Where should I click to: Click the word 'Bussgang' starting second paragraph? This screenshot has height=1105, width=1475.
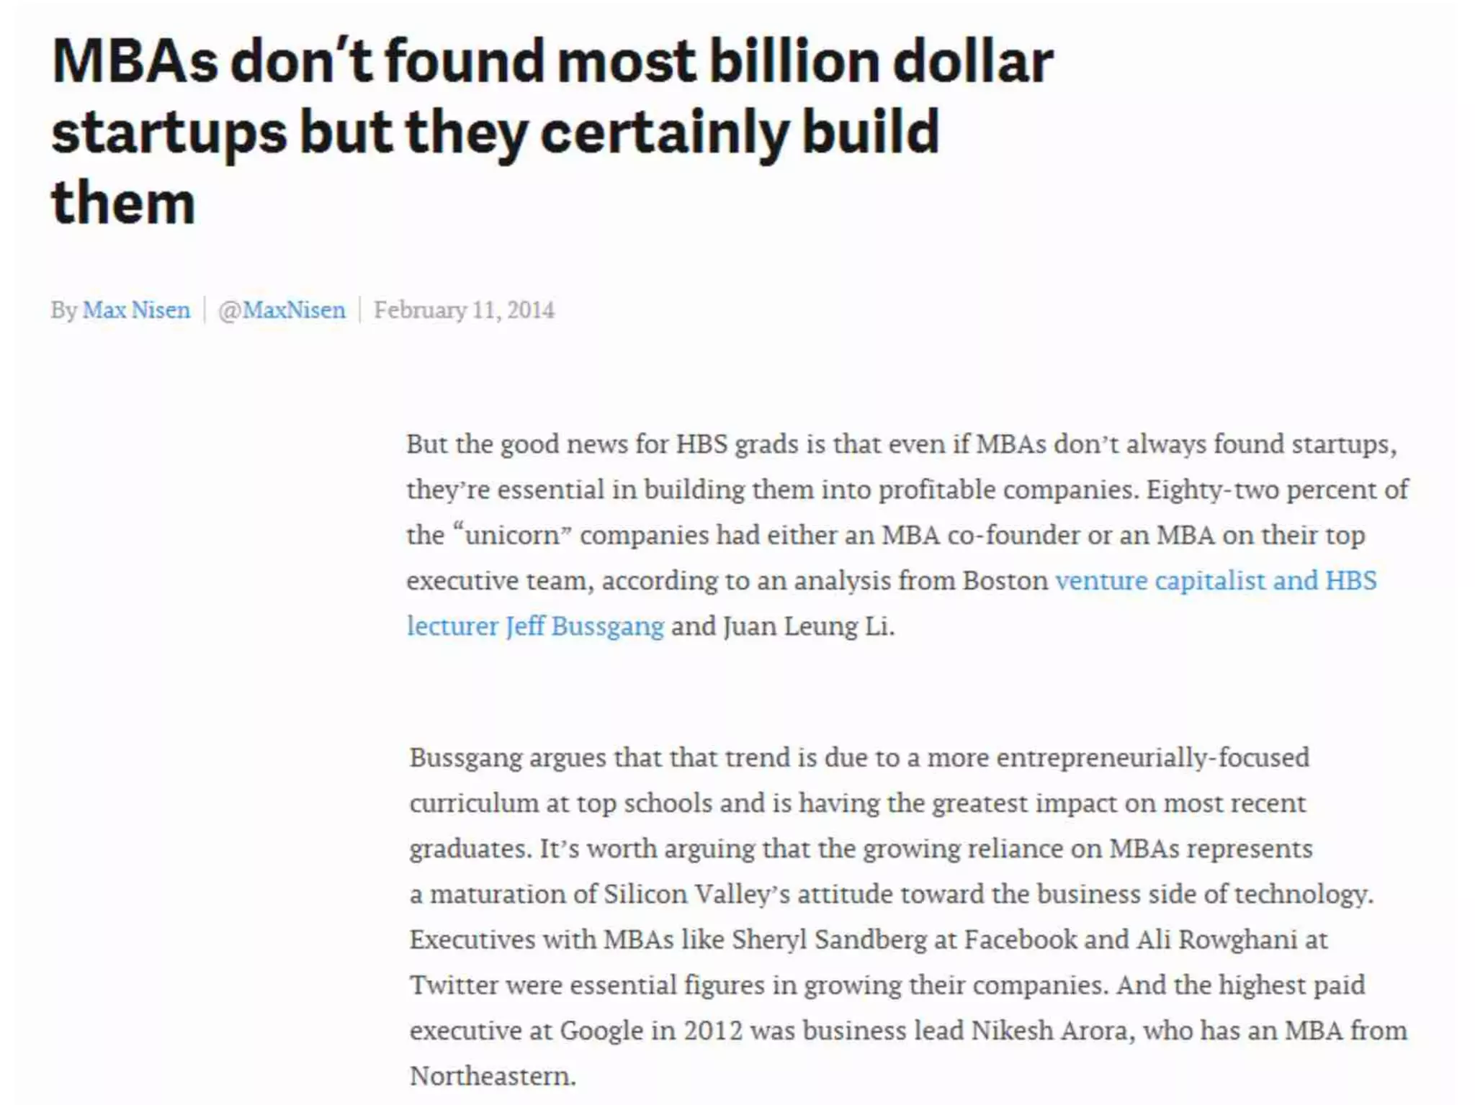tap(466, 759)
